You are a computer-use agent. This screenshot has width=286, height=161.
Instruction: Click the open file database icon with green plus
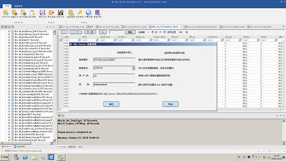tap(5, 13)
